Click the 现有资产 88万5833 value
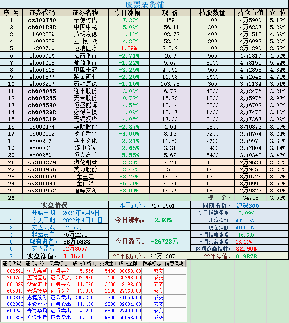289x323 pixels. point(77,242)
